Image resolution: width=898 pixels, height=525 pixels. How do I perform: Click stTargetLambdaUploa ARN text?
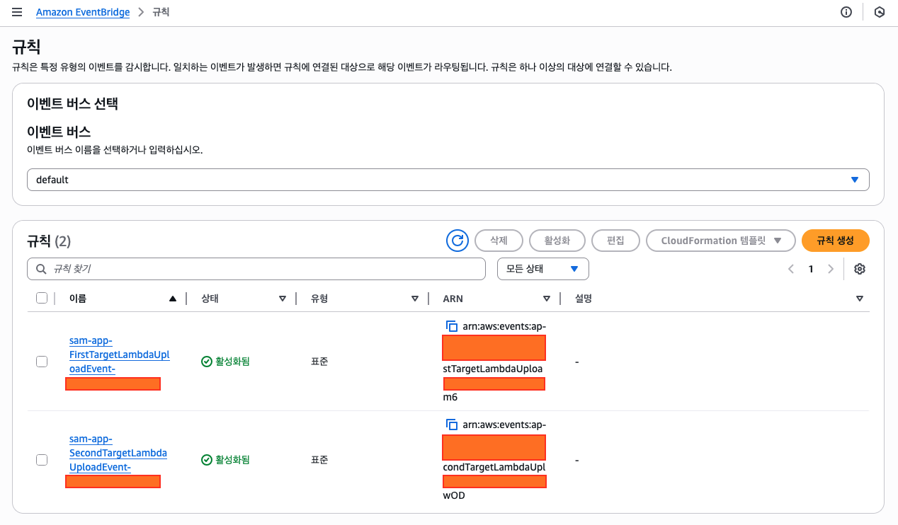pyautogui.click(x=493, y=369)
